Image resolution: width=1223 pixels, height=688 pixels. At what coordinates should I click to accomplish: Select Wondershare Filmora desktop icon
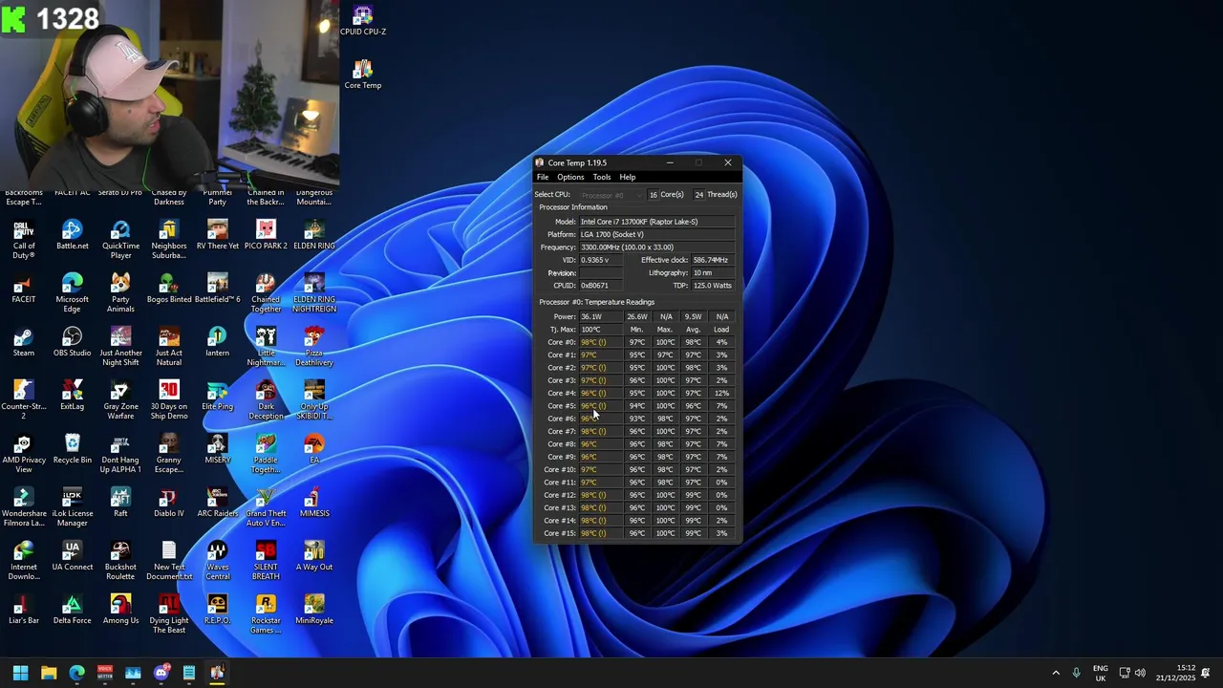[x=24, y=507]
